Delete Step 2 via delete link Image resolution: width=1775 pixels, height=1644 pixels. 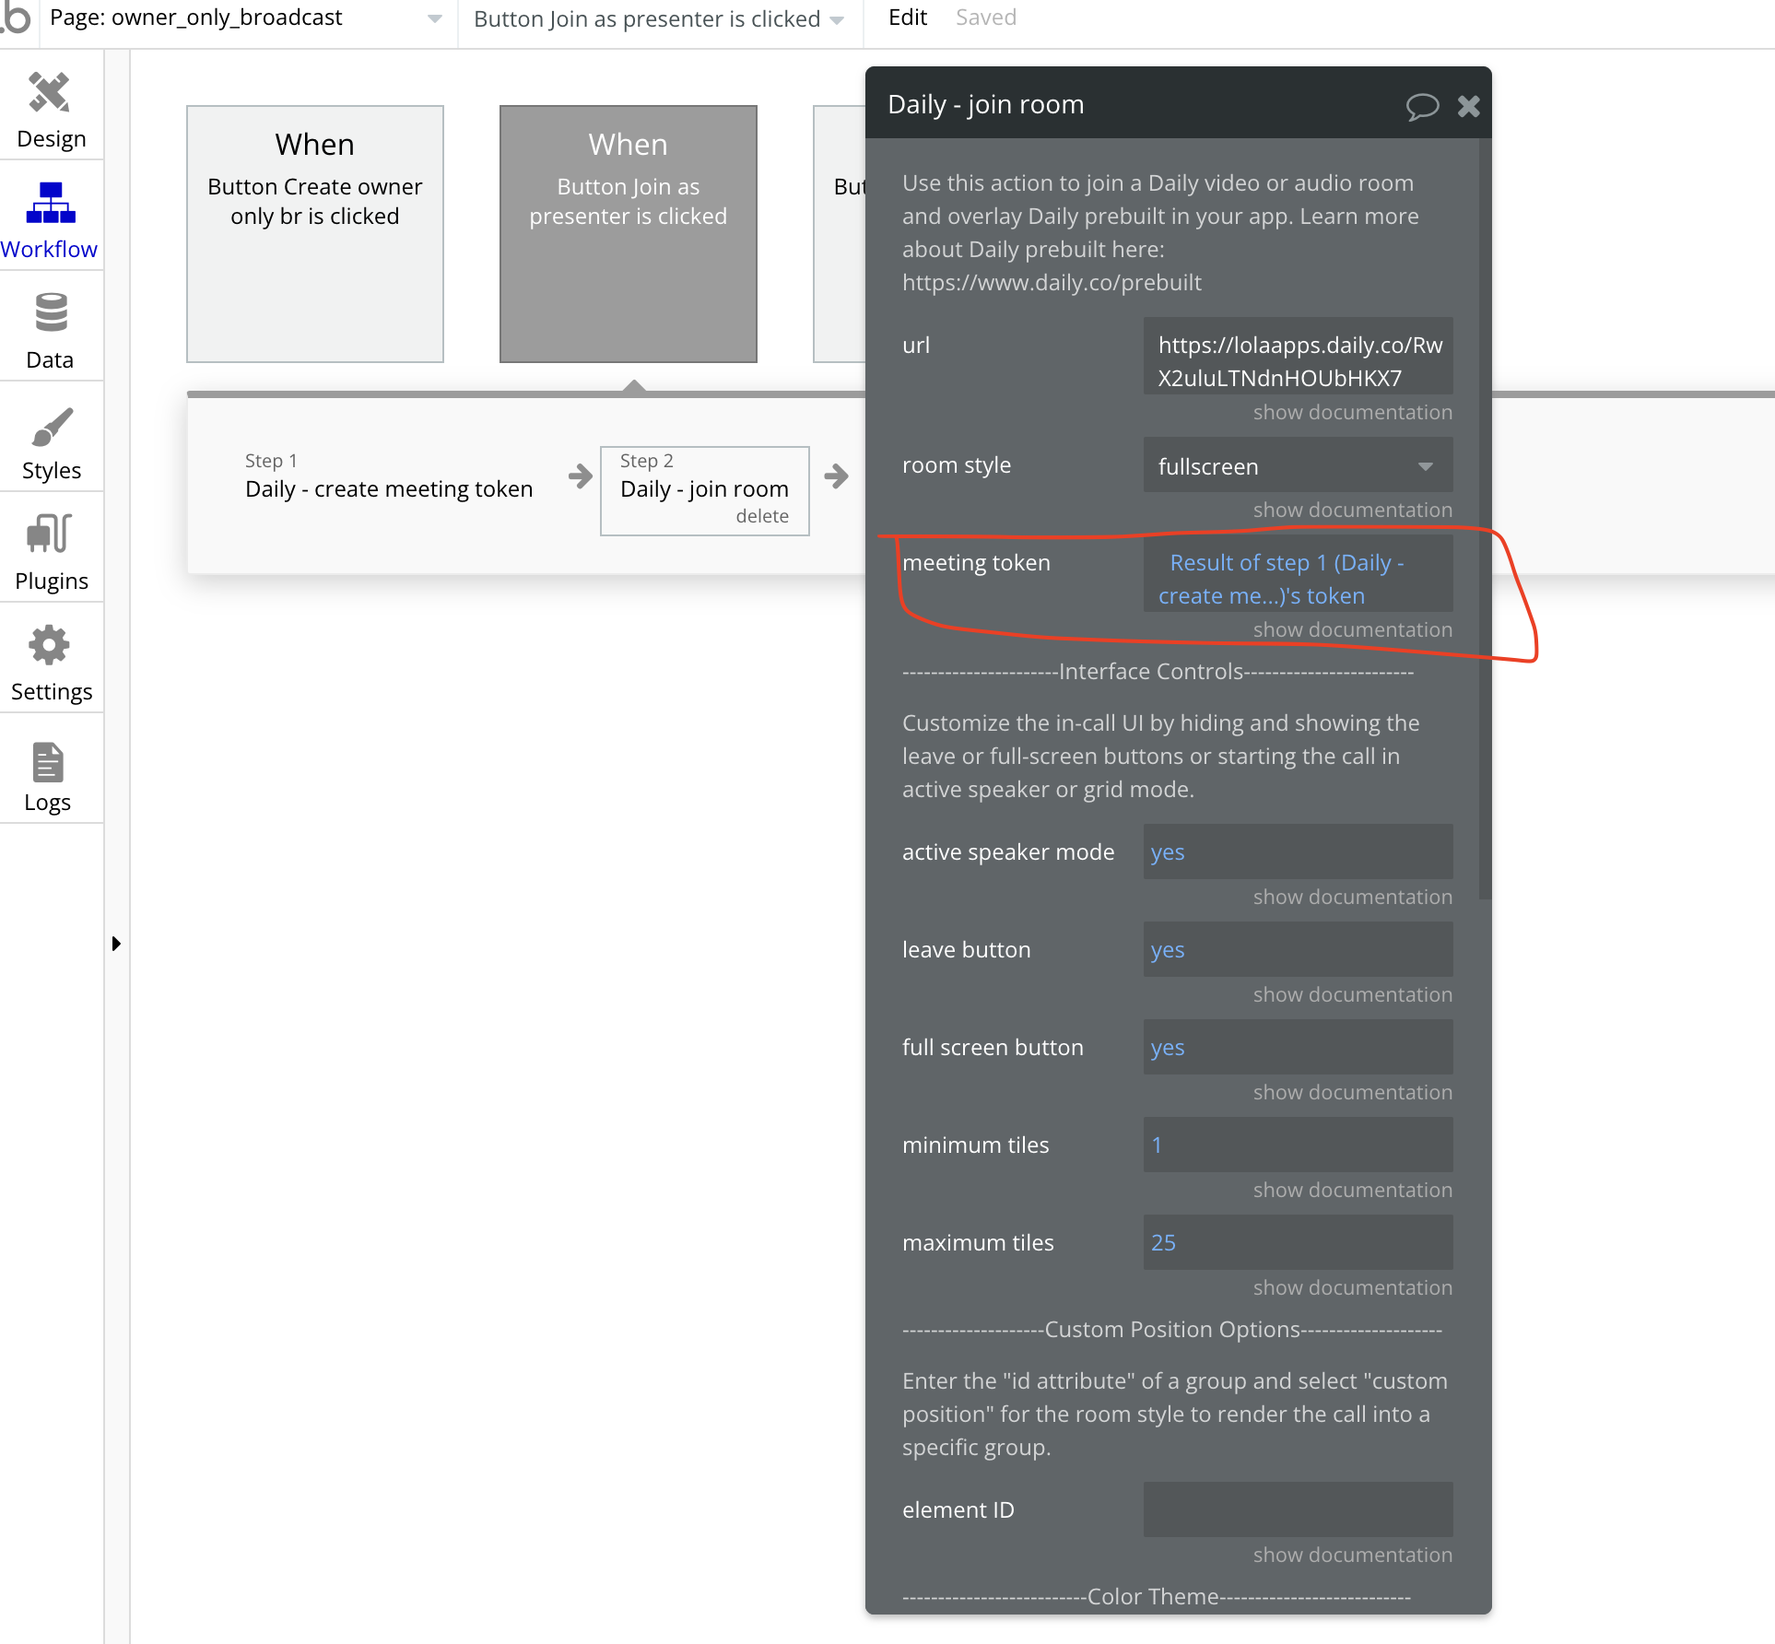762,516
